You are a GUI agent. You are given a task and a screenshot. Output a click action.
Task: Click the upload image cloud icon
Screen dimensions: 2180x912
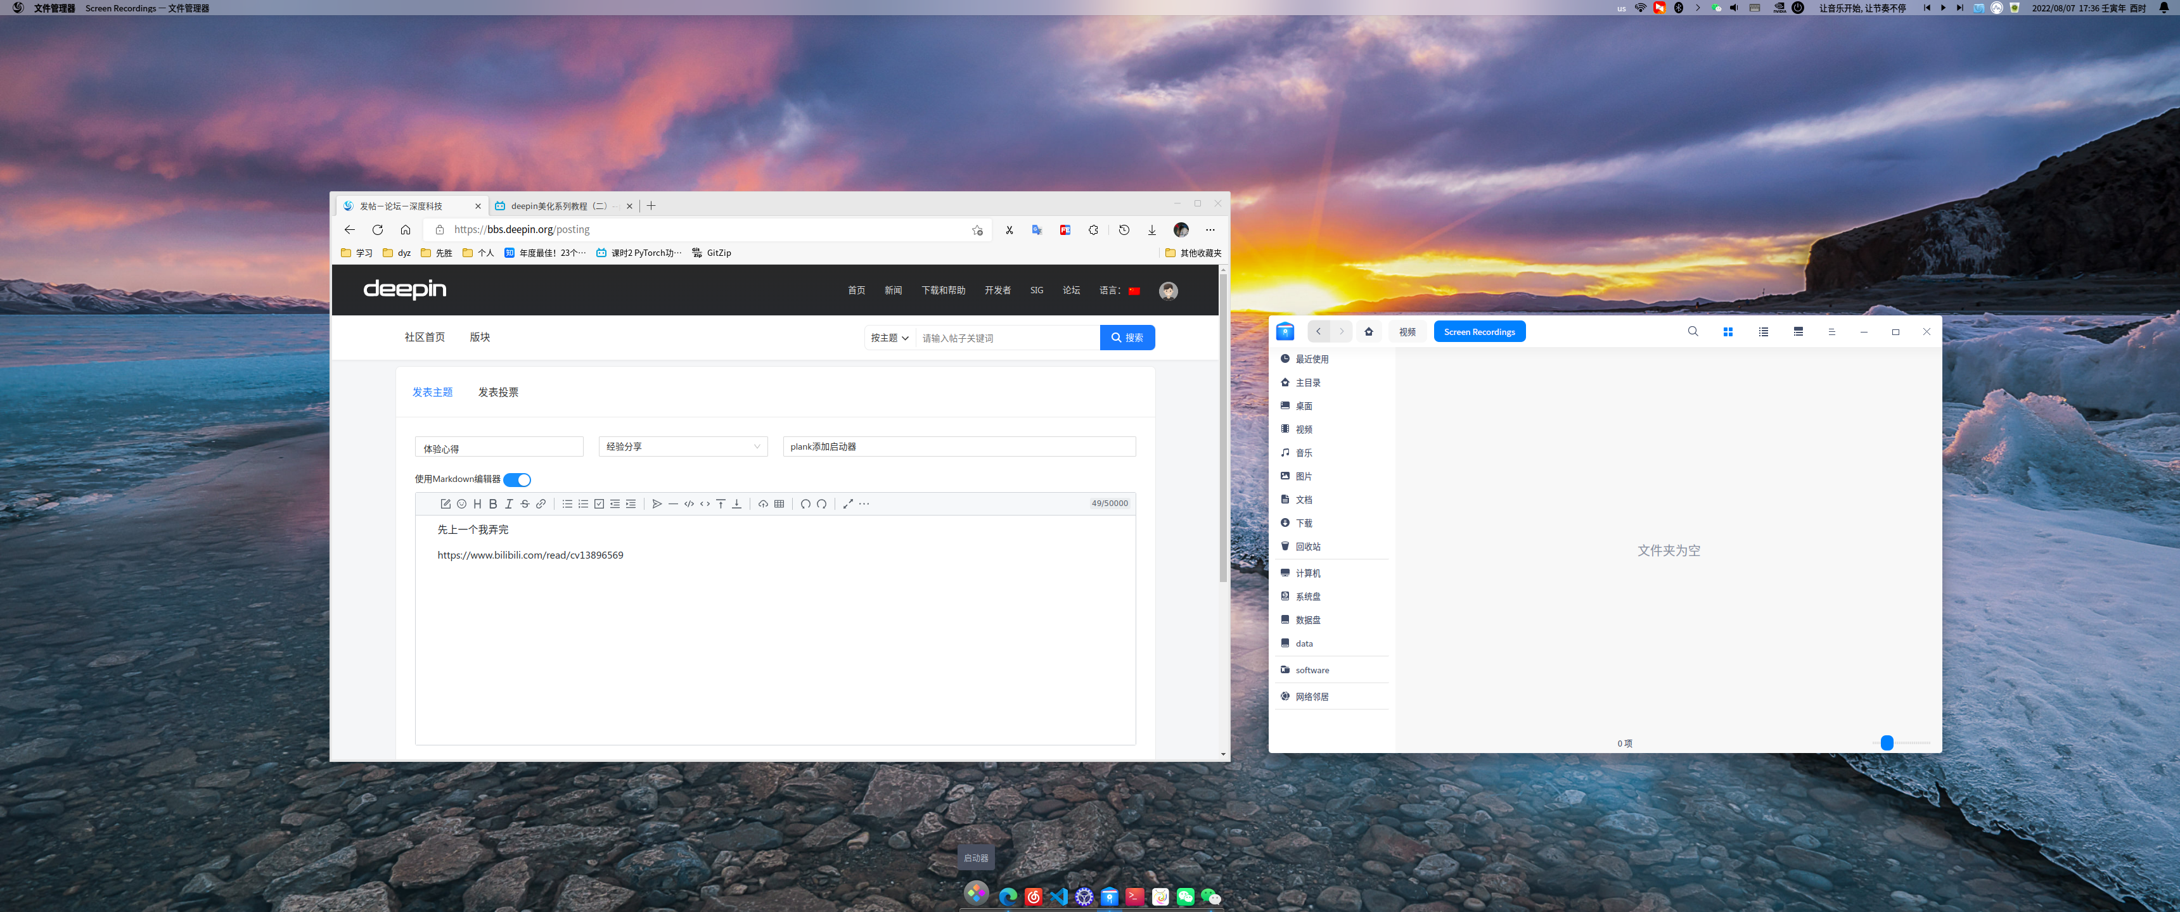point(762,504)
